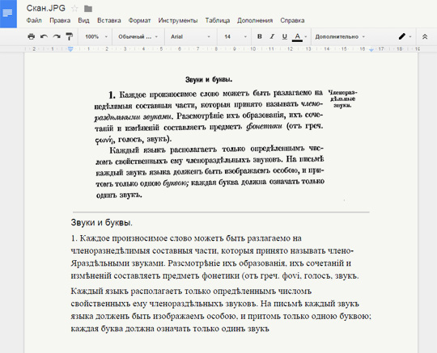Click the undo arrow
The width and height of the screenshot is (437, 353).
44,36
